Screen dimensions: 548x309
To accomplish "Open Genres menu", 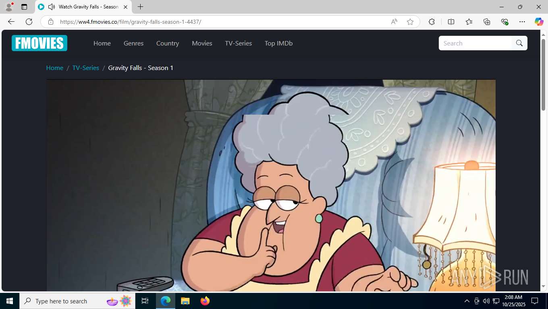I will [x=133, y=43].
